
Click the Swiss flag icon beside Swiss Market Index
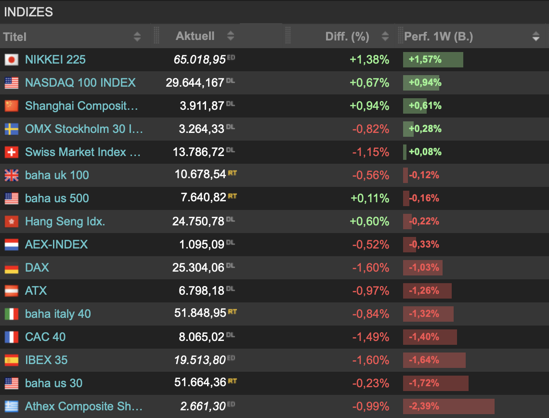11,152
